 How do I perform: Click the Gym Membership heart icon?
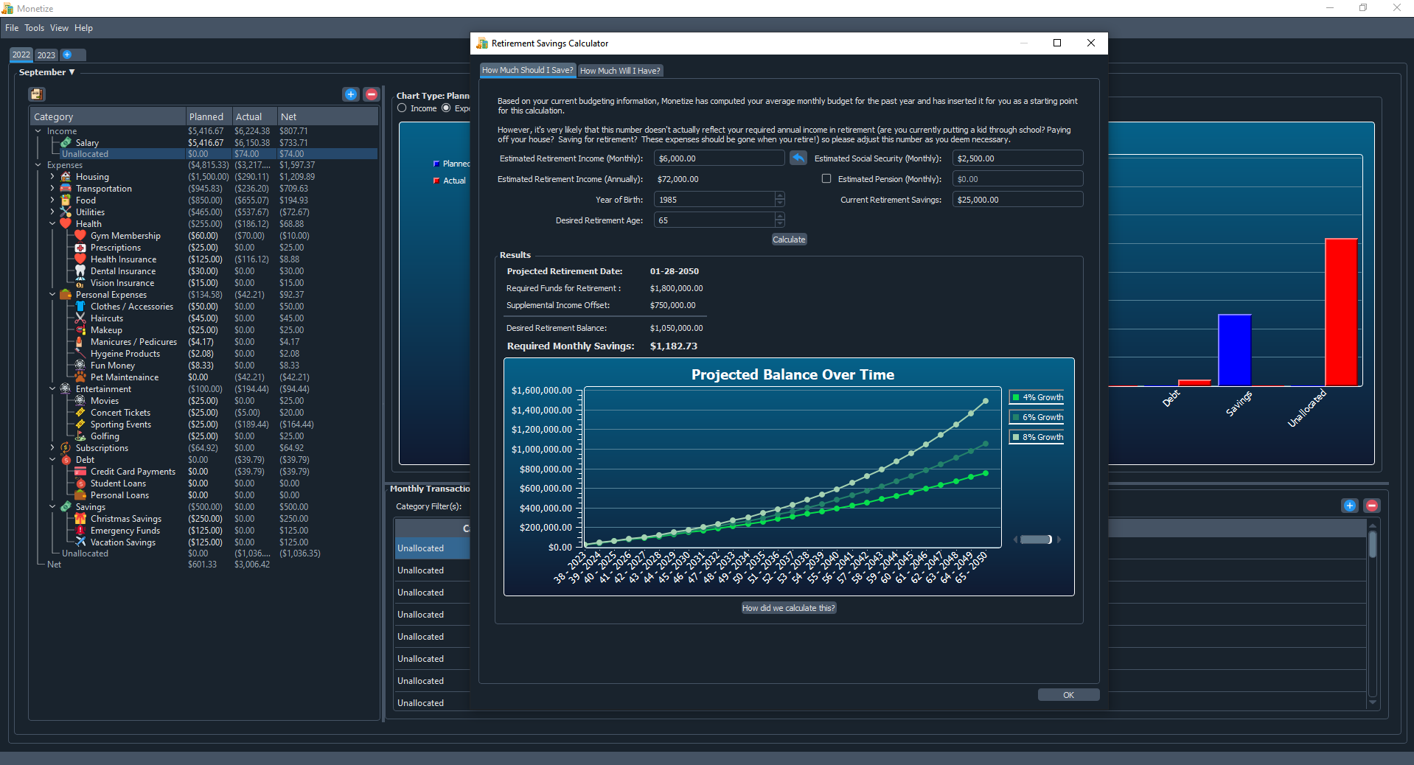tap(80, 236)
